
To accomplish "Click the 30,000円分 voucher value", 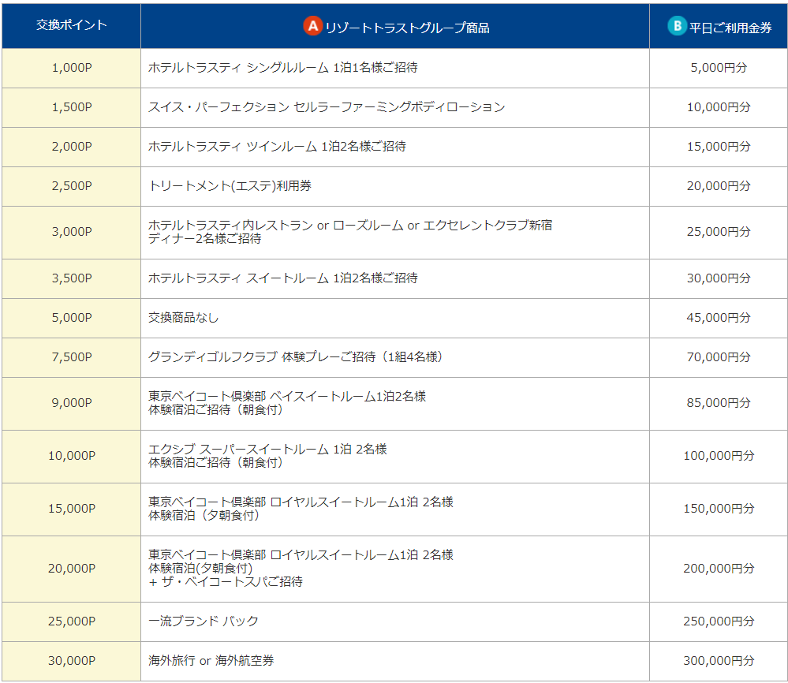I will pos(719,278).
